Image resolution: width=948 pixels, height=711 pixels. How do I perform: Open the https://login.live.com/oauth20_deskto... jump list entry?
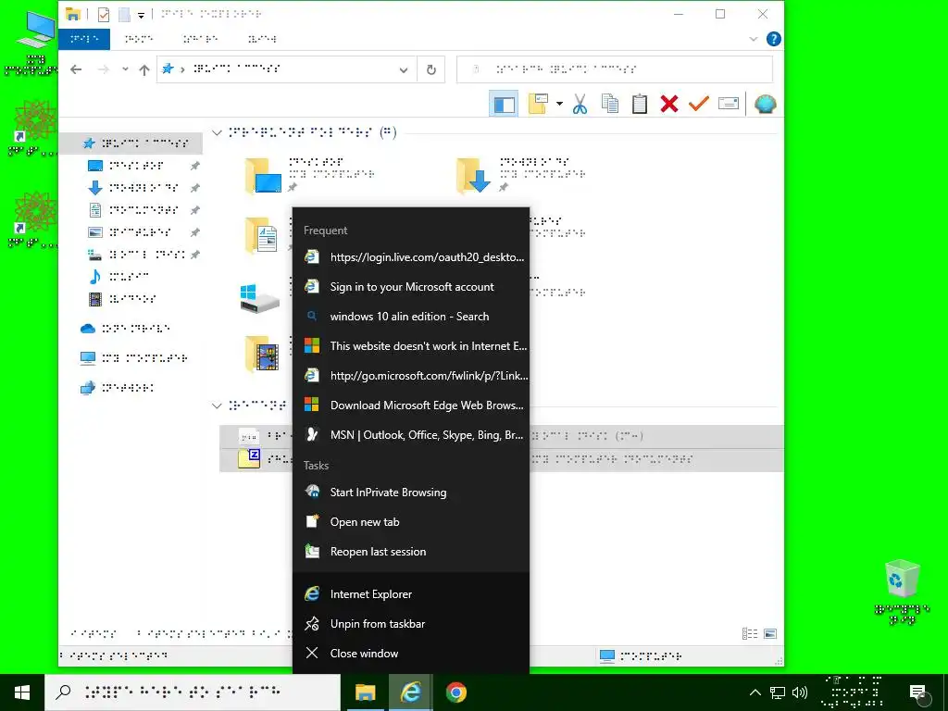411,257
